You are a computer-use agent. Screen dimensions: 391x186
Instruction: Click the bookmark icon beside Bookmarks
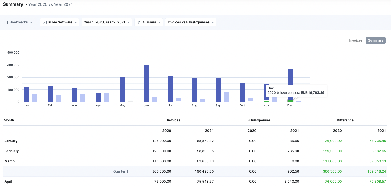coord(7,22)
